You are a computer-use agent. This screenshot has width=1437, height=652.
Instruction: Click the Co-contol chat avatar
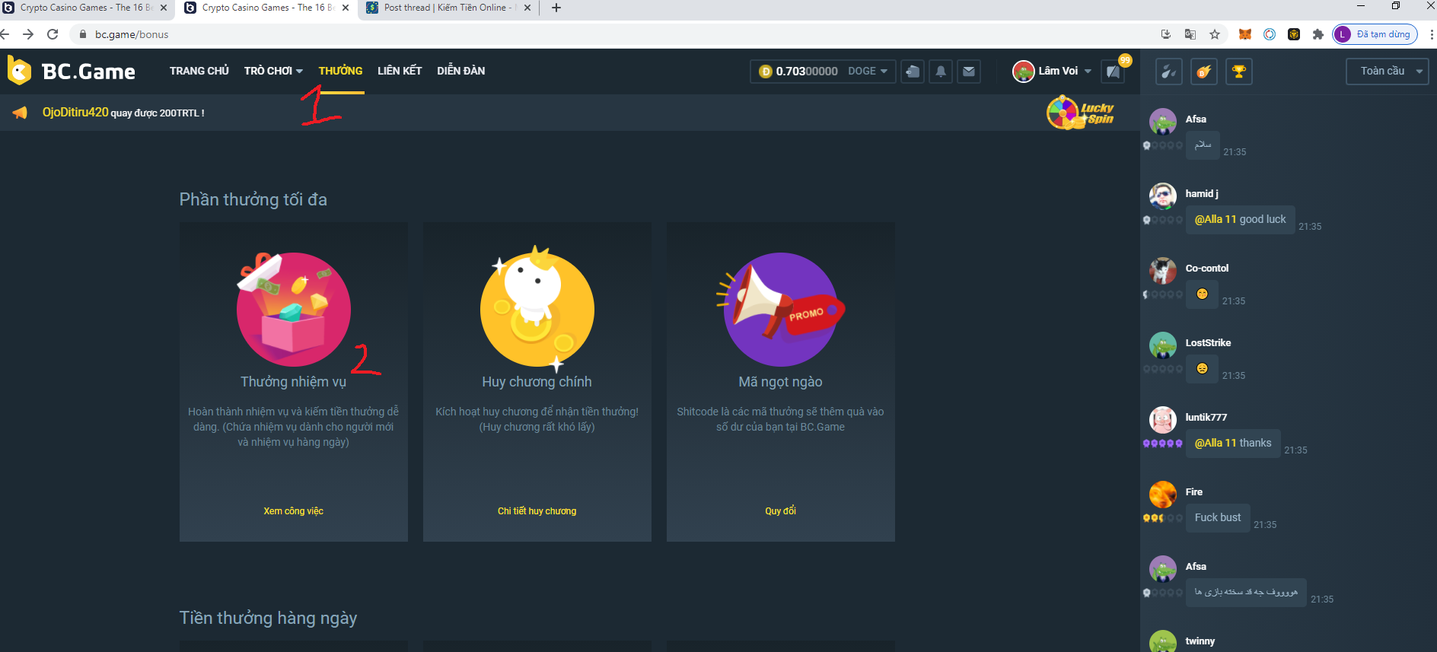click(x=1163, y=271)
